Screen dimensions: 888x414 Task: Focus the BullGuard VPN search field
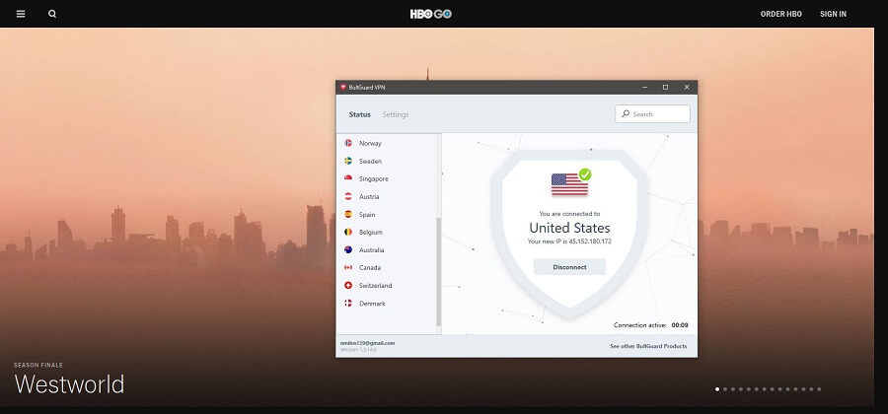pyautogui.click(x=652, y=113)
